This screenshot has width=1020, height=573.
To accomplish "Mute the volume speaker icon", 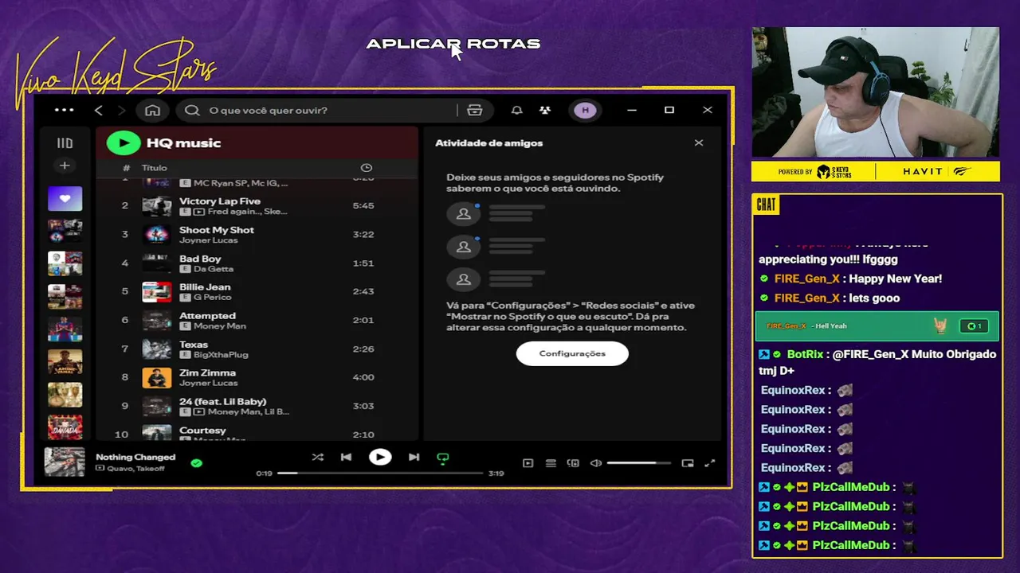I will tap(595, 463).
